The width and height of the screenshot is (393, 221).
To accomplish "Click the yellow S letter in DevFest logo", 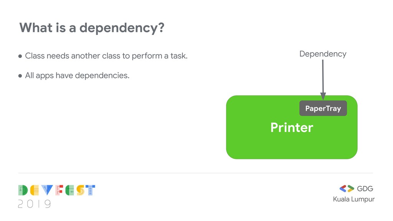I will (x=80, y=190).
